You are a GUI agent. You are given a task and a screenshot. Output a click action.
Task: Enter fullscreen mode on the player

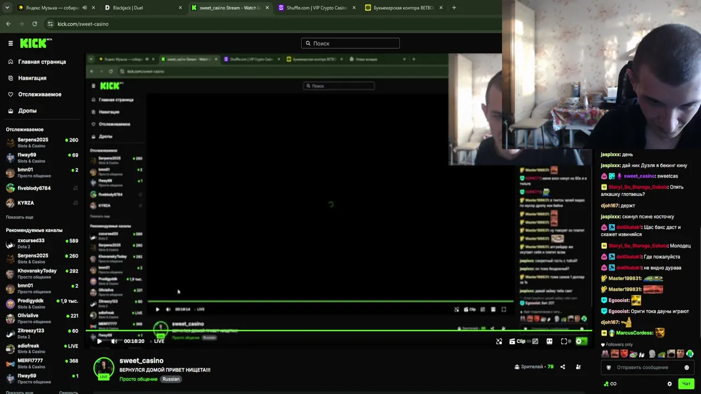pyautogui.click(x=564, y=341)
